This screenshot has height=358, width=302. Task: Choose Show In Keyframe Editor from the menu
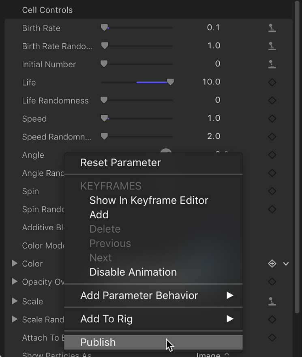tap(148, 200)
